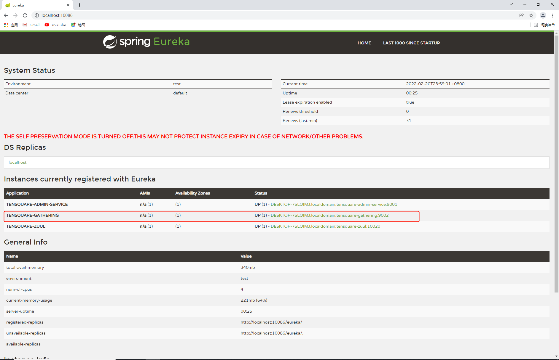Open tensquare-gathering:9002 instance link
The height and width of the screenshot is (360, 559).
click(x=329, y=215)
